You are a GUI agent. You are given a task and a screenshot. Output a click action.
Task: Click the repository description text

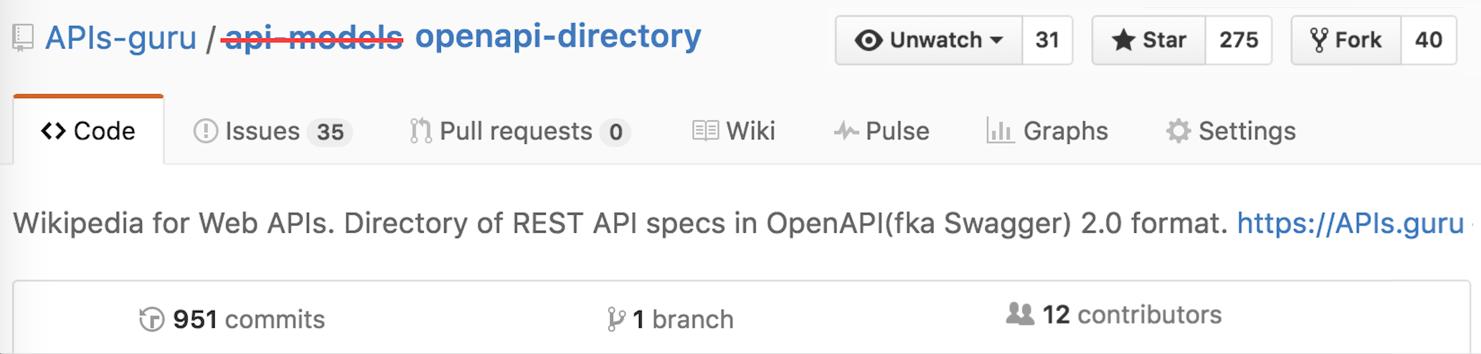pos(621,223)
